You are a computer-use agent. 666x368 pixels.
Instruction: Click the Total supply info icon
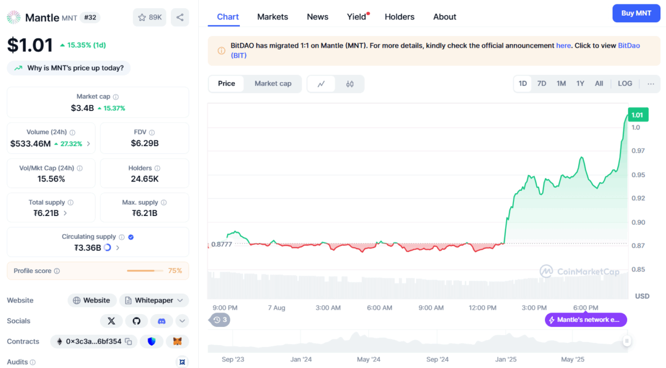pyautogui.click(x=70, y=203)
